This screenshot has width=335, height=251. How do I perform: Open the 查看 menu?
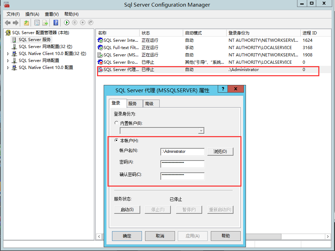coord(51,14)
